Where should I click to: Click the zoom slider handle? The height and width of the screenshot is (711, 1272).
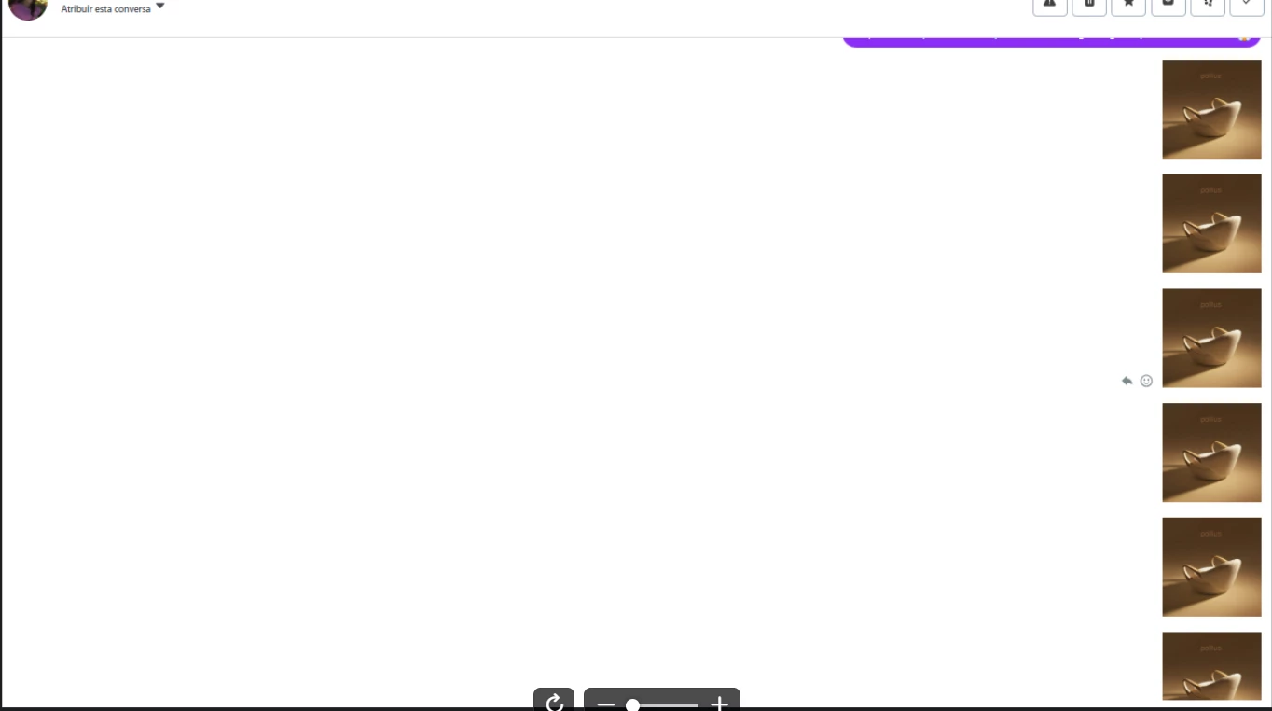tap(632, 705)
